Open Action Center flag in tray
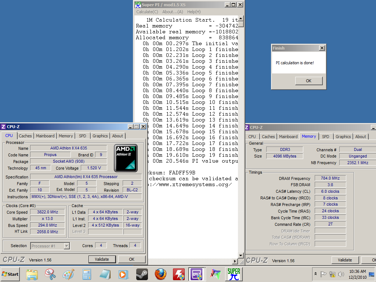 click(x=323, y=274)
